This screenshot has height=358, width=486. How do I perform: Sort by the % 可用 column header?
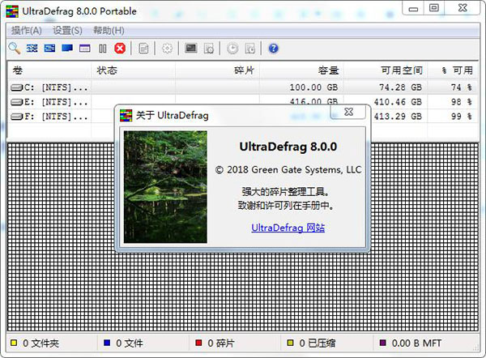[x=453, y=70]
